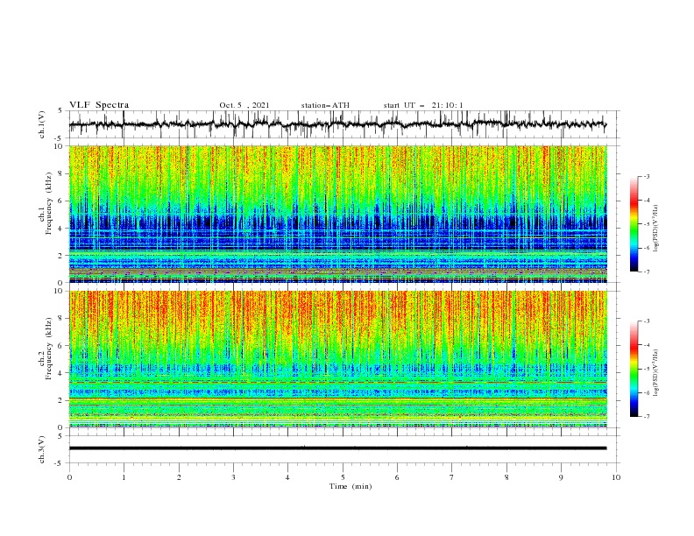Click the '8' frequency tick on ch.1 axis
This screenshot has width=694, height=536.
click(61, 173)
